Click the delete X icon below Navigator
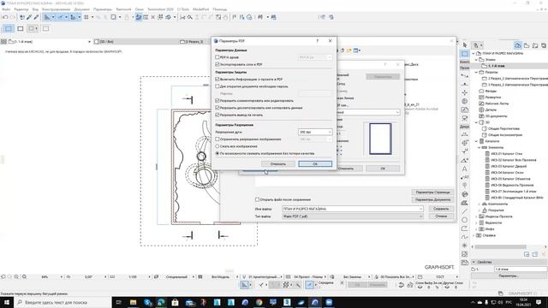Image resolution: width=548 pixels, height=308 pixels. pos(544,254)
